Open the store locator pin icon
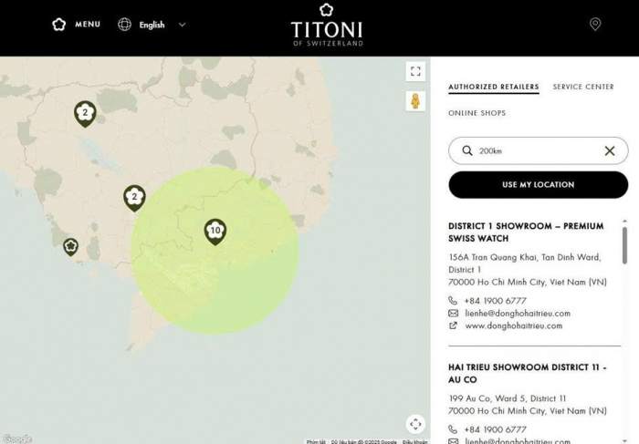The width and height of the screenshot is (639, 444). 595,25
